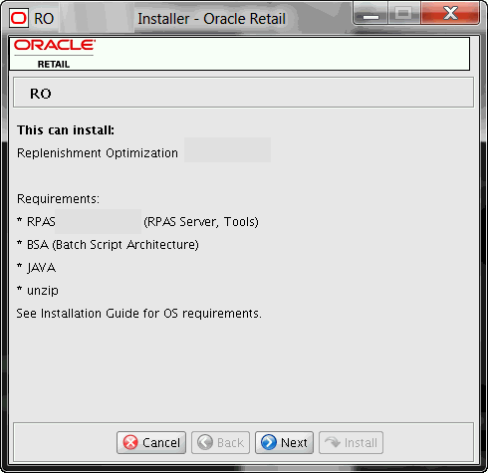This screenshot has width=488, height=473.
Task: Click the Cancel button
Action: [x=151, y=442]
